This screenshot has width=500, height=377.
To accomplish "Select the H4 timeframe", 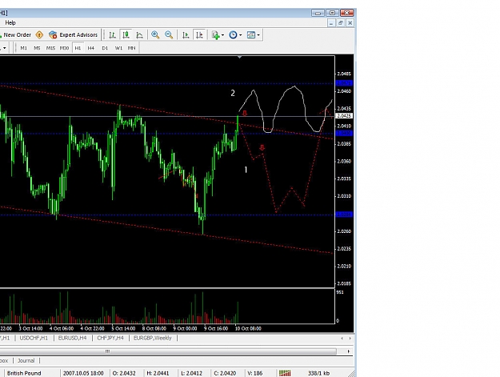I will 91,48.
